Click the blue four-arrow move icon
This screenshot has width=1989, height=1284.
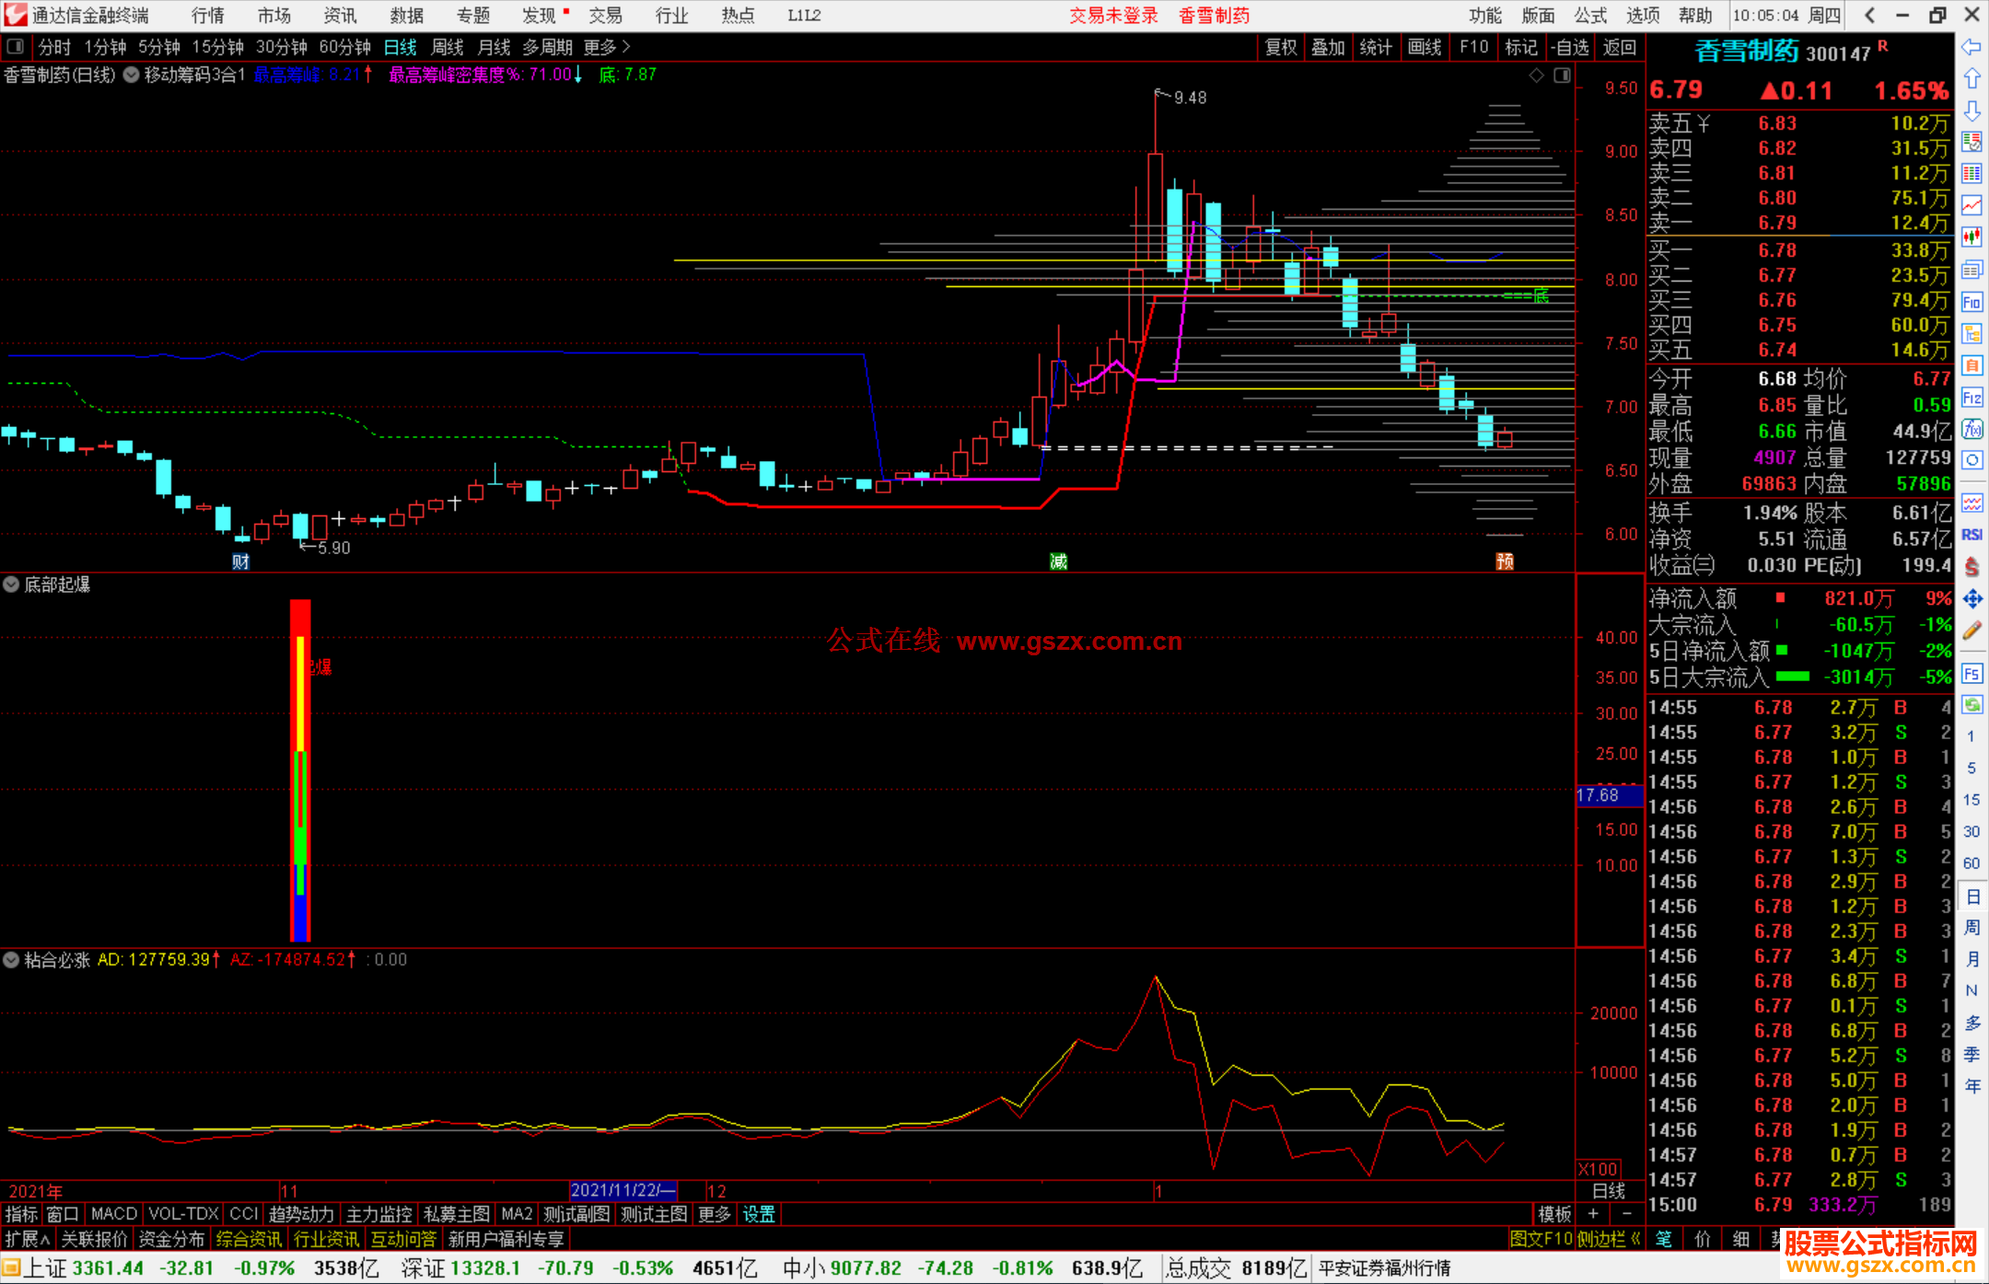(x=1972, y=599)
